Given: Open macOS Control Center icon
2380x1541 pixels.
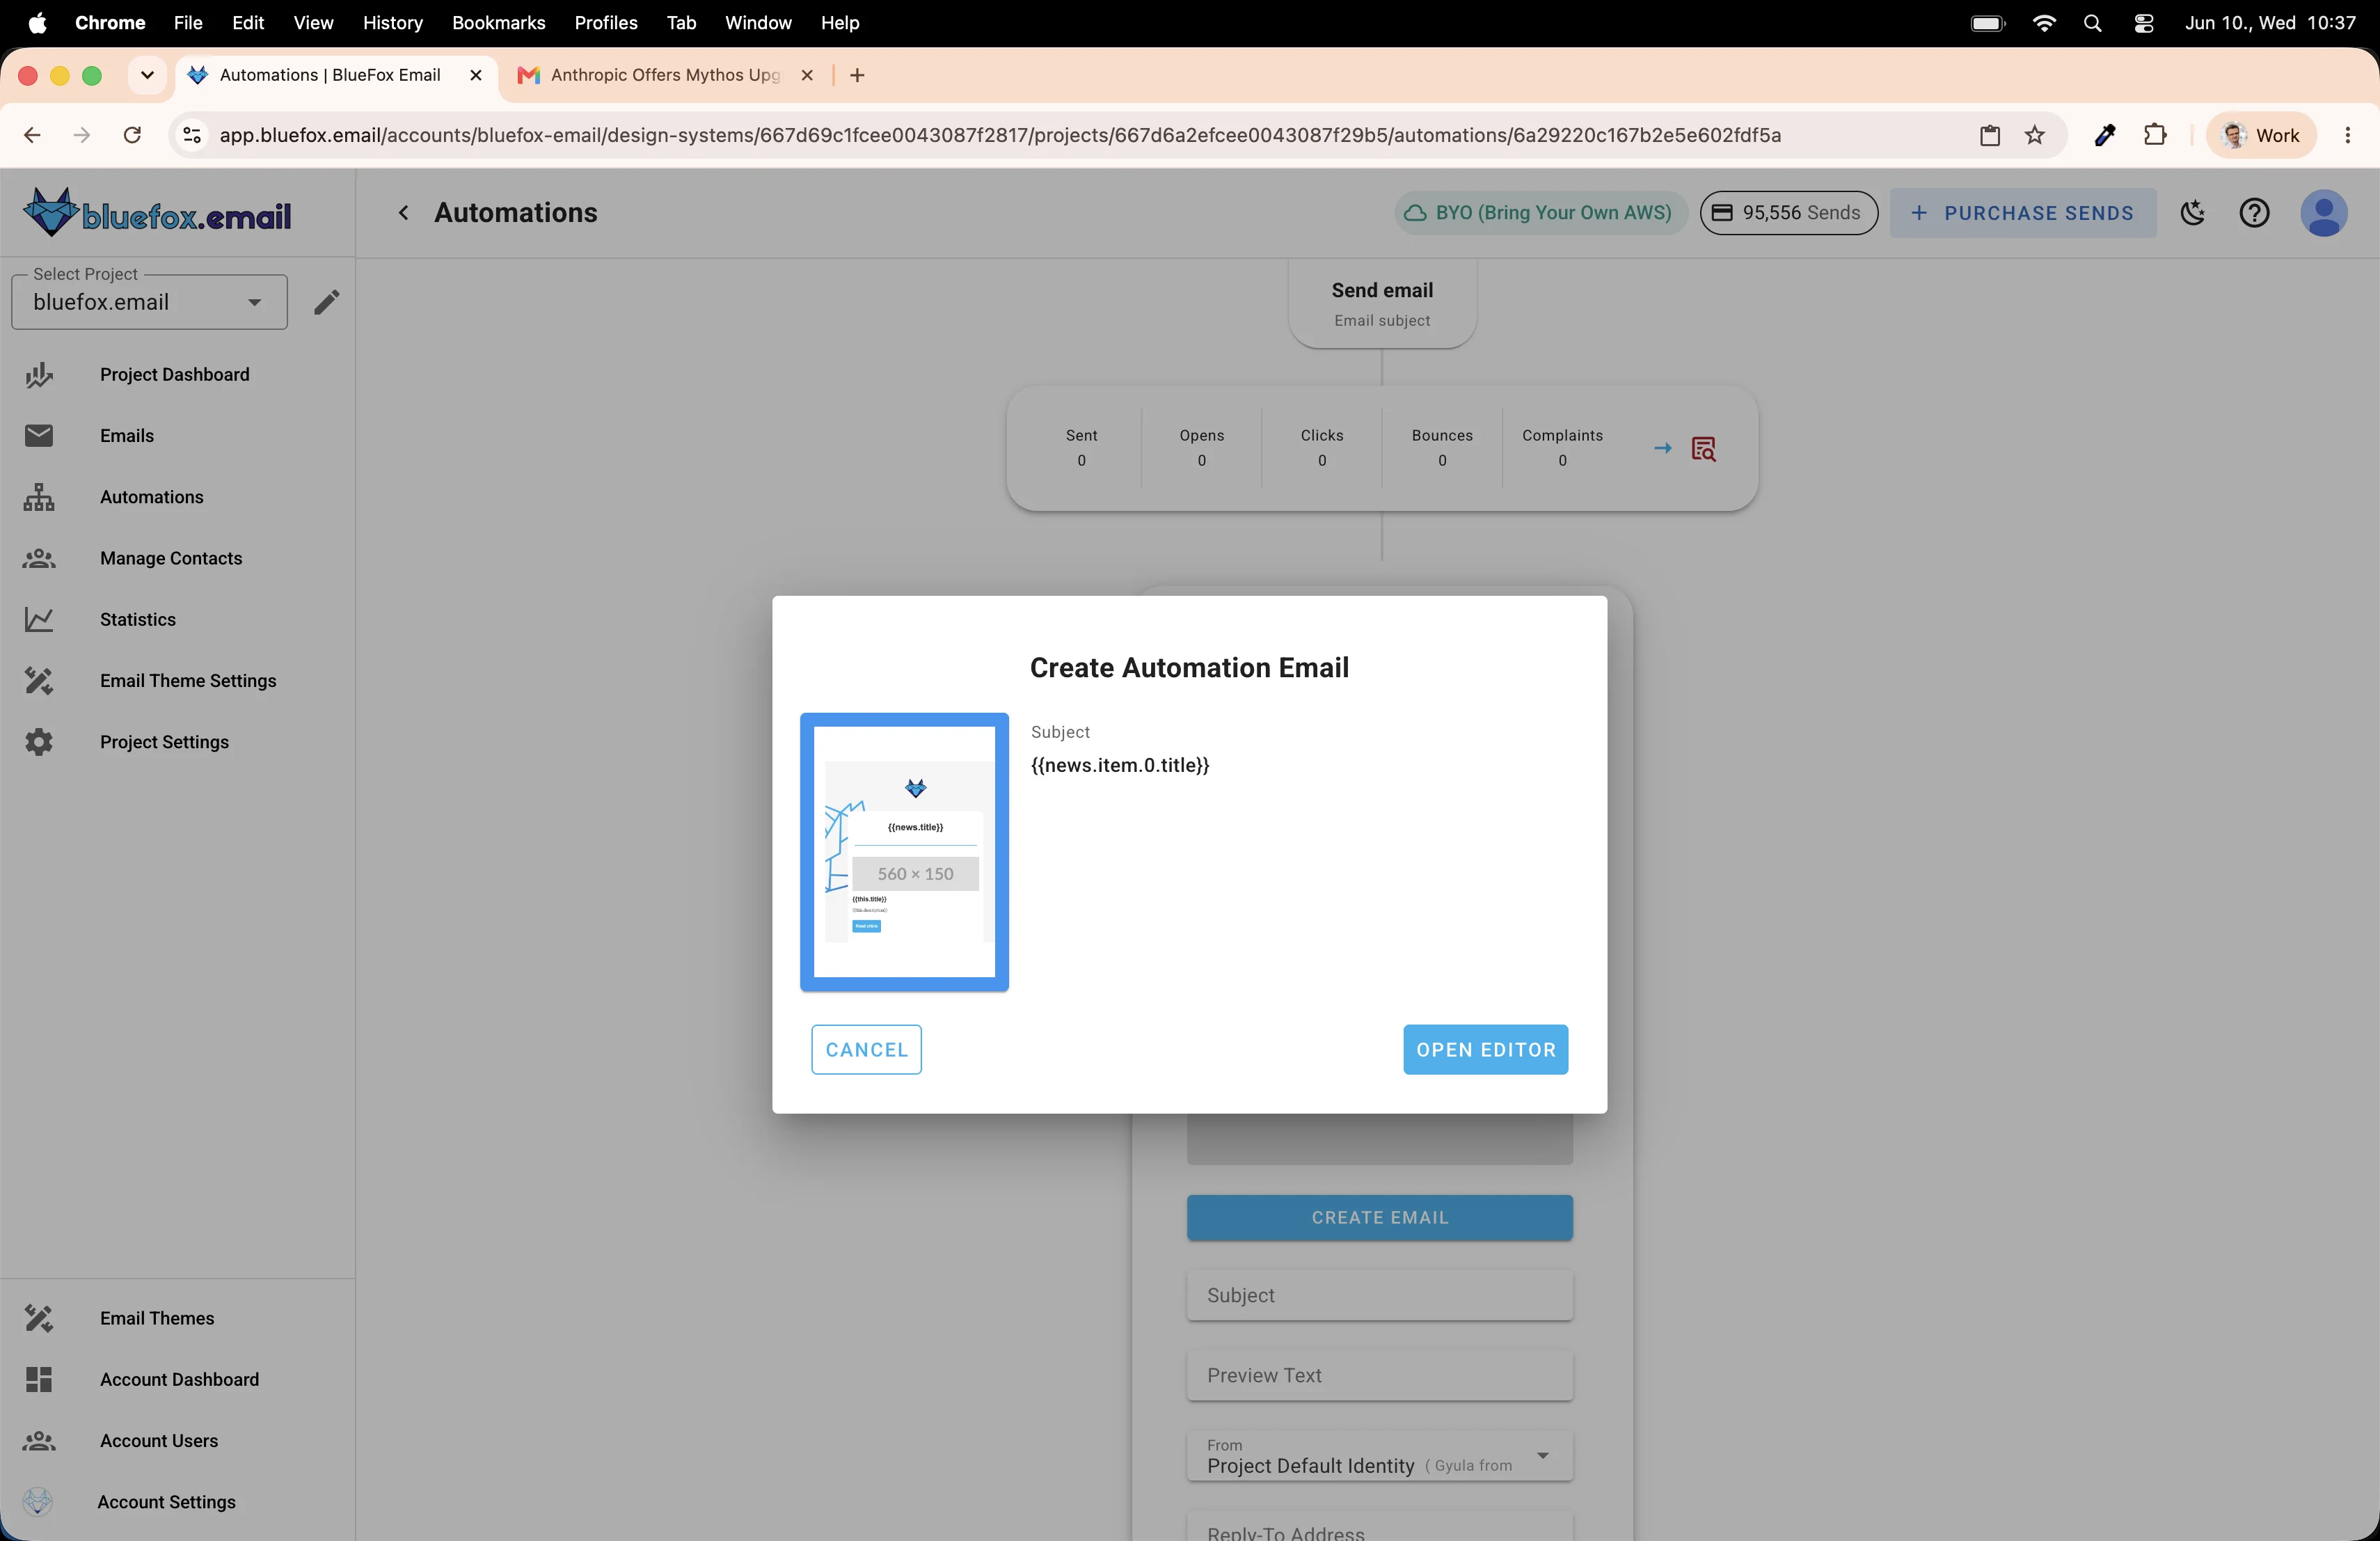Looking at the screenshot, I should 2143,22.
